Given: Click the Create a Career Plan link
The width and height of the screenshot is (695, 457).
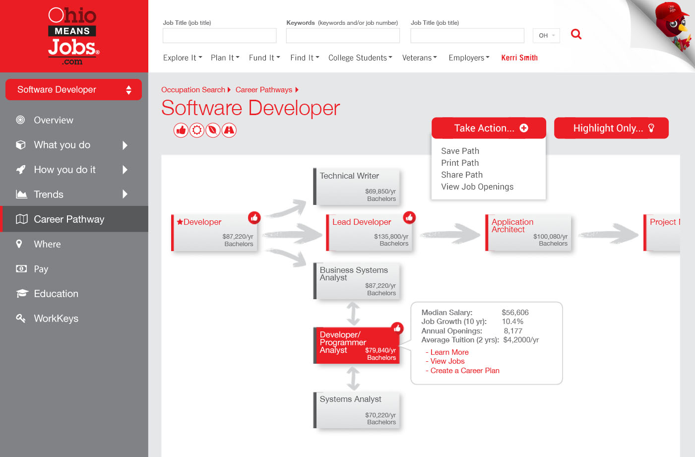Looking at the screenshot, I should tap(465, 371).
